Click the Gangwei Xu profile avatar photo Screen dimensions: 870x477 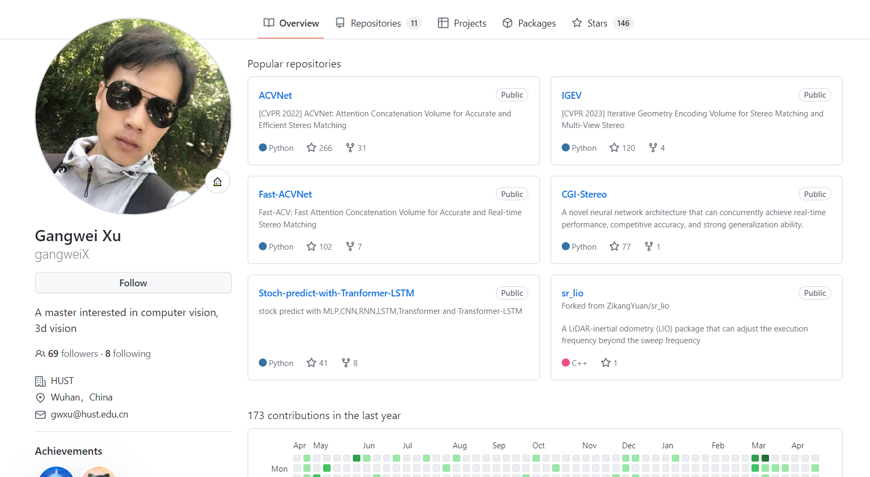click(133, 116)
